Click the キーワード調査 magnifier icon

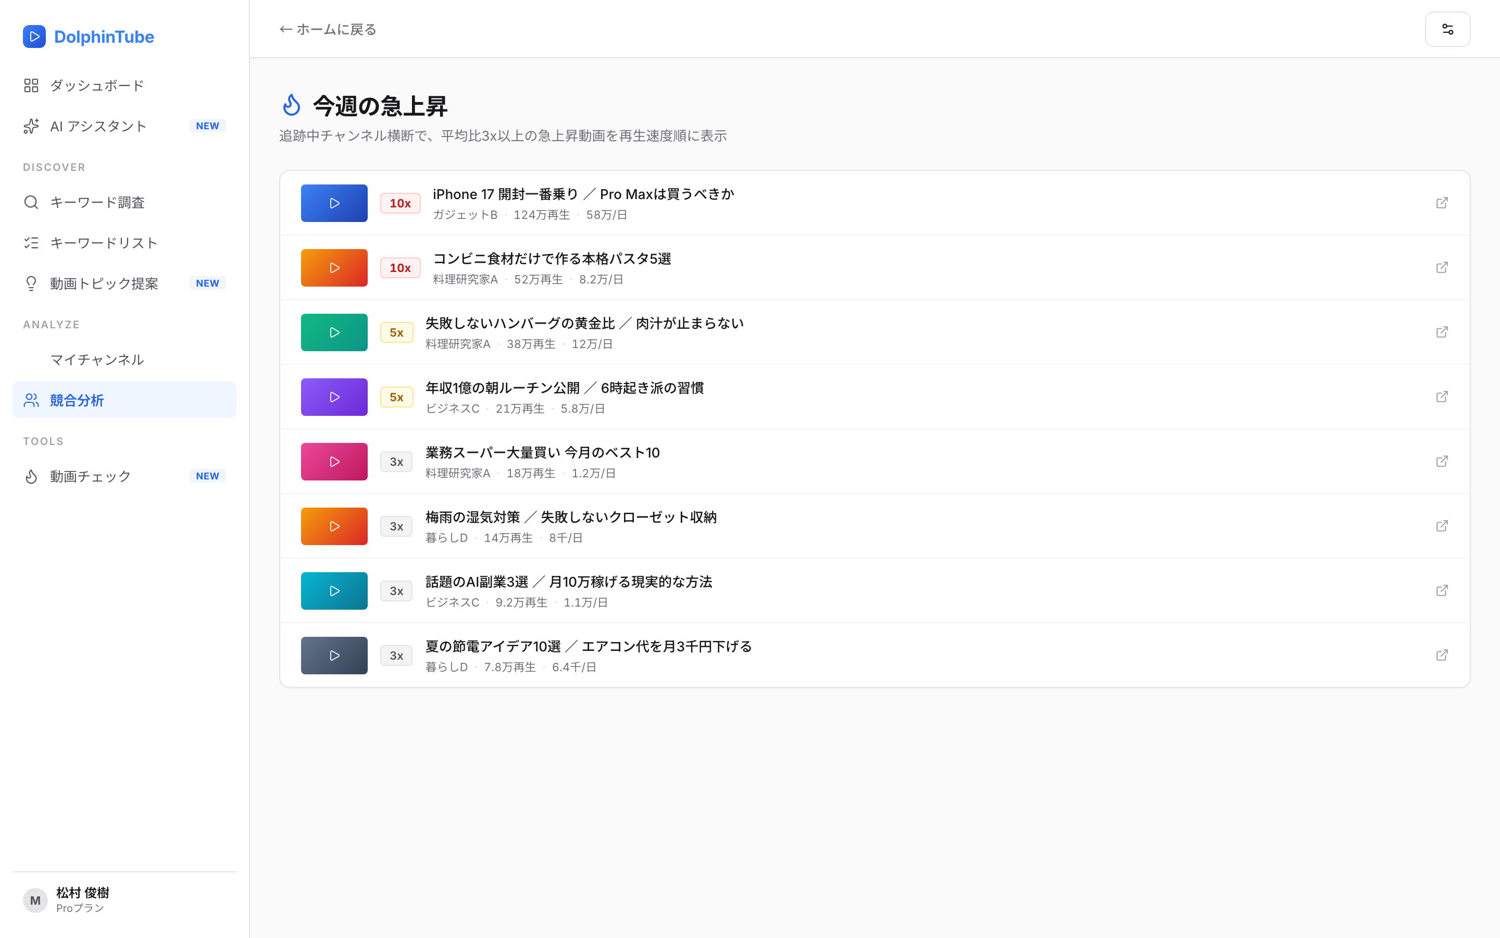(31, 202)
